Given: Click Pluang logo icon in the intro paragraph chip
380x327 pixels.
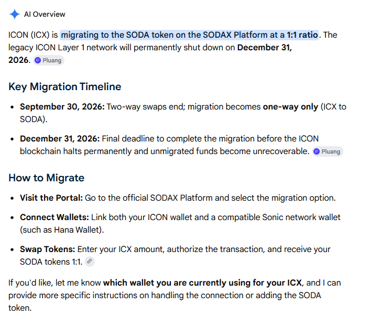Looking at the screenshot, I should click(x=38, y=60).
